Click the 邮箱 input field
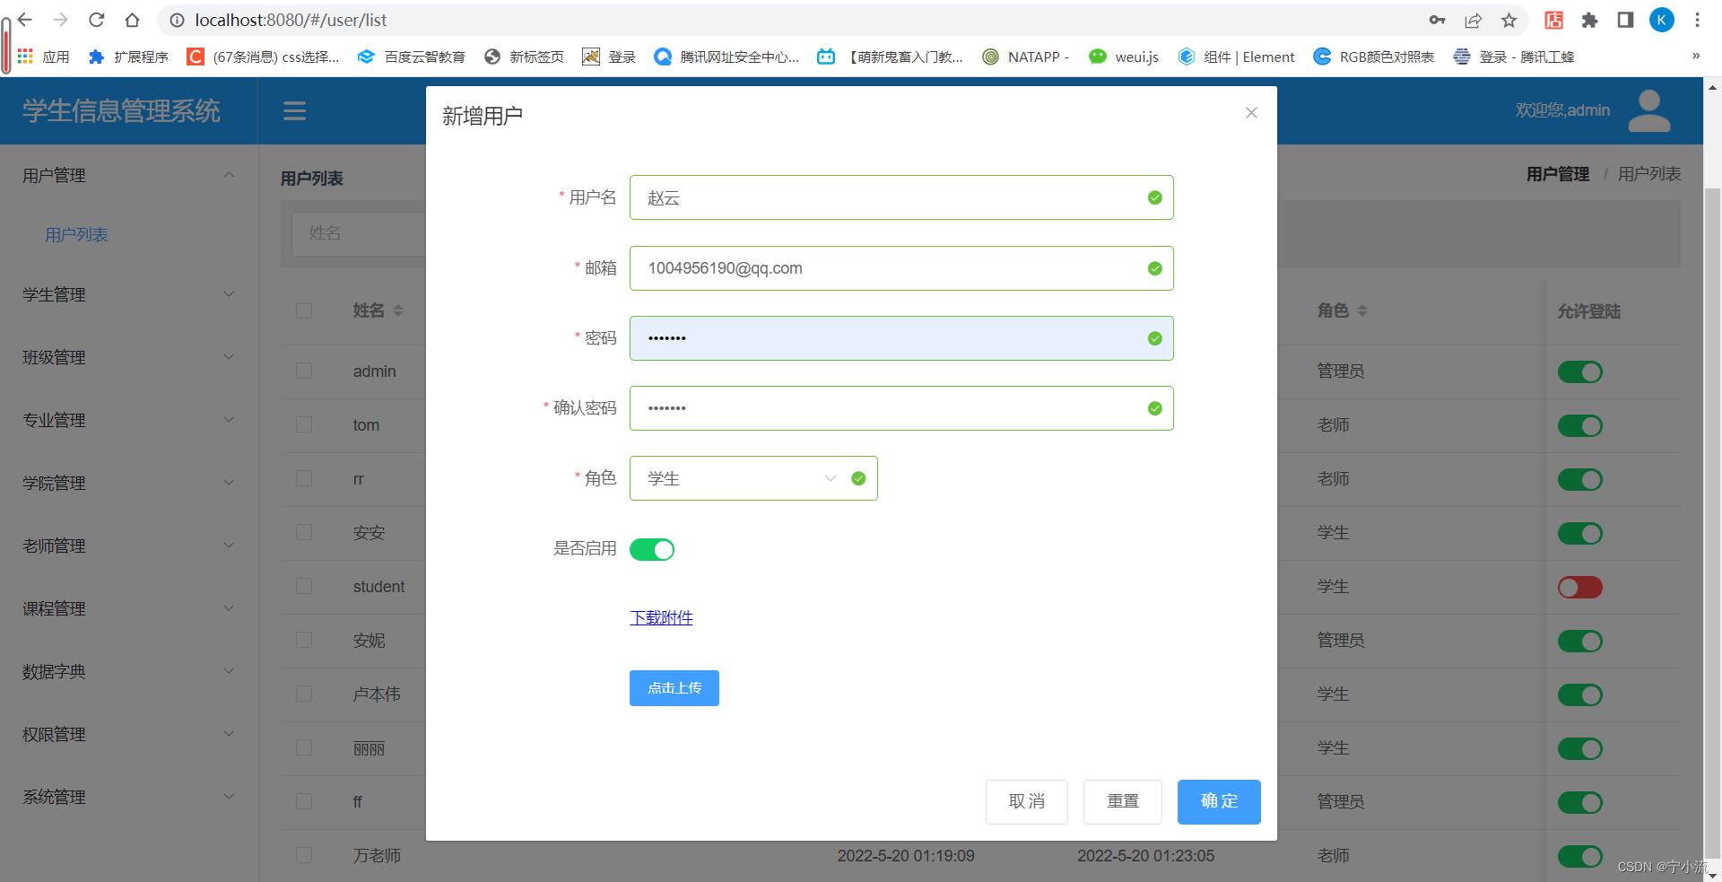This screenshot has width=1722, height=882. pyautogui.click(x=901, y=268)
